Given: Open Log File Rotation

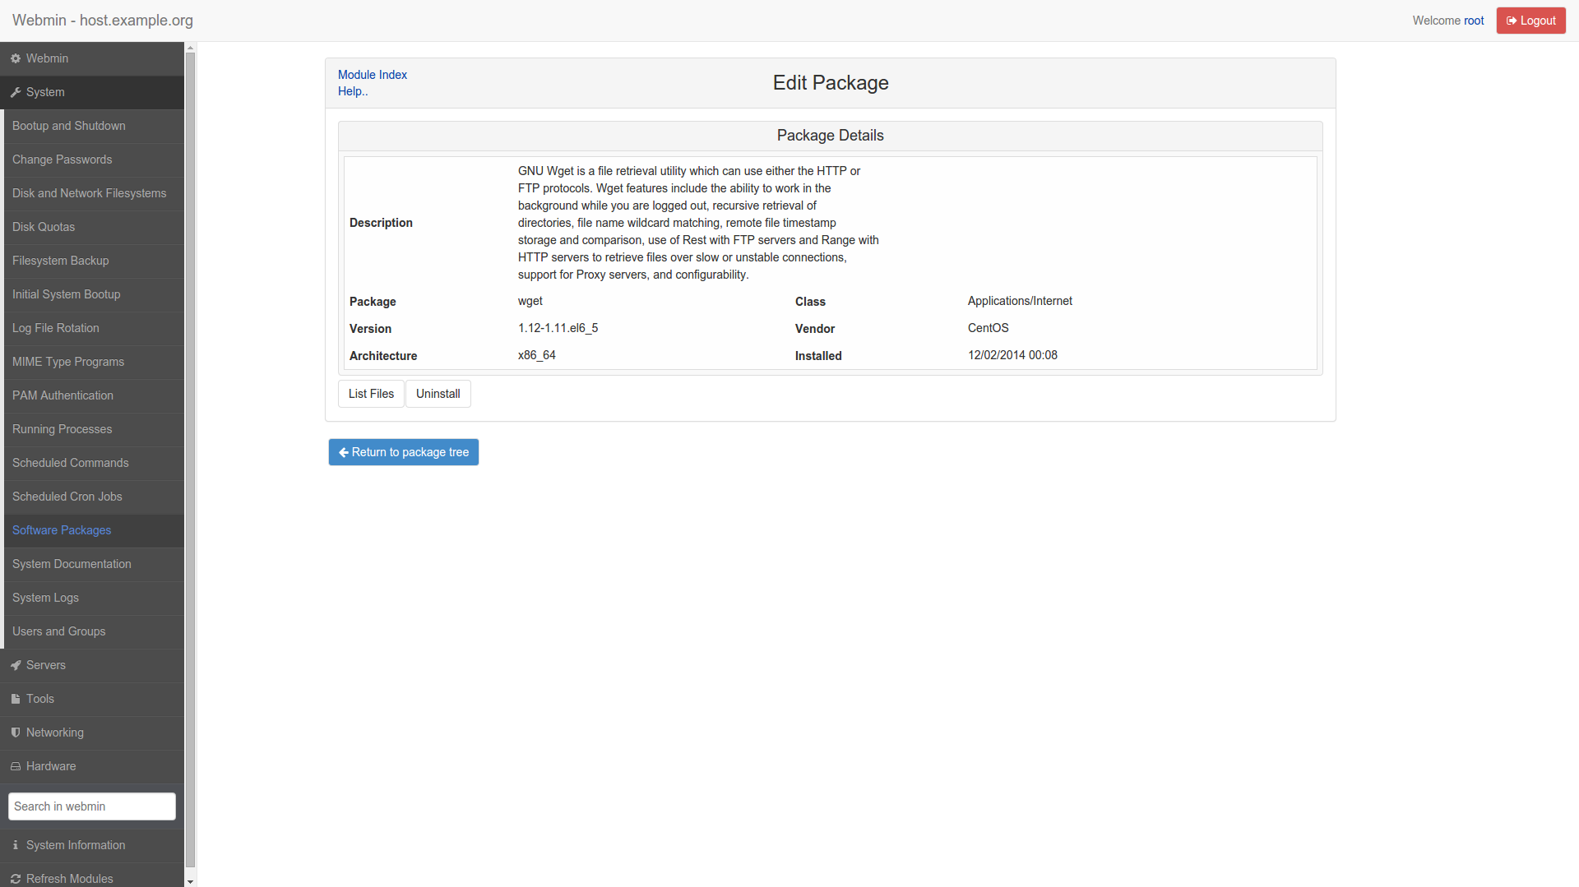Looking at the screenshot, I should click(94, 328).
